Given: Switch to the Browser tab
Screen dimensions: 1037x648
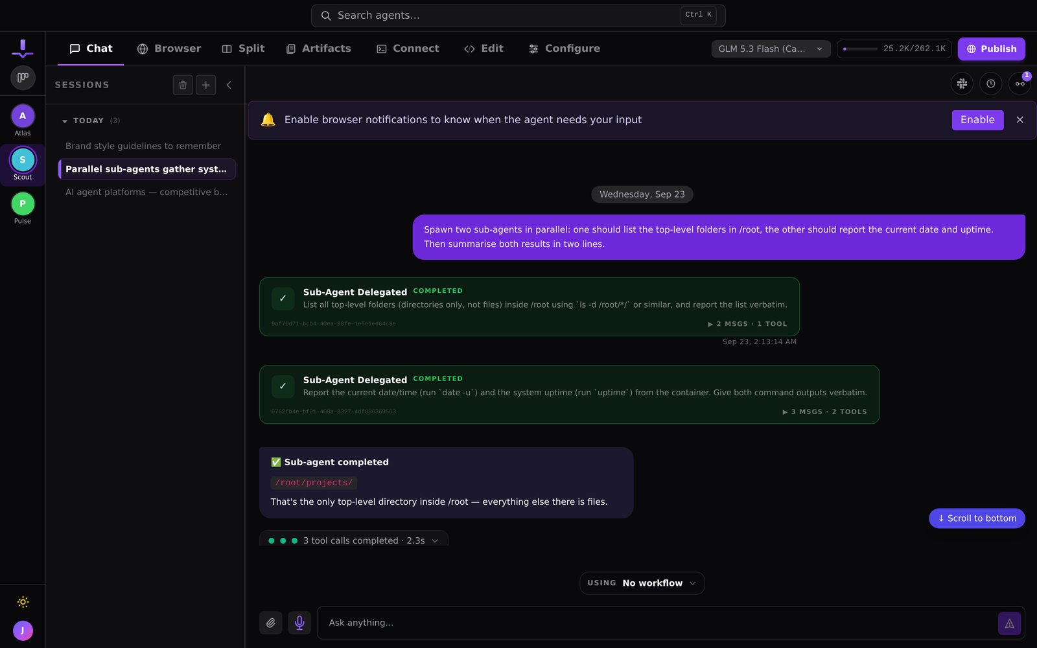Looking at the screenshot, I should click(x=169, y=49).
